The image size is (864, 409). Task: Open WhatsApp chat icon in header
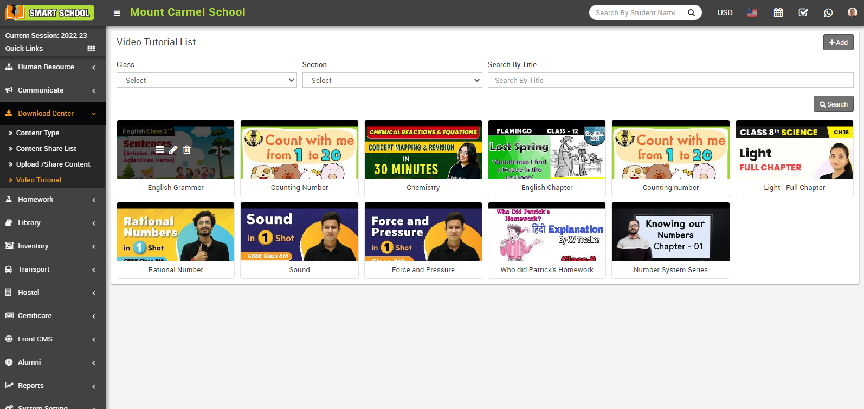click(x=828, y=12)
